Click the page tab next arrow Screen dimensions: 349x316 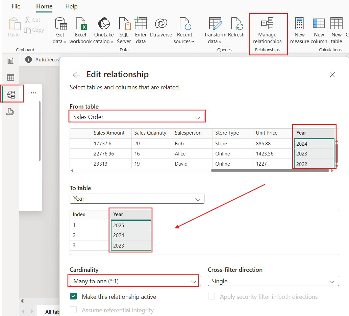[x=32, y=312]
